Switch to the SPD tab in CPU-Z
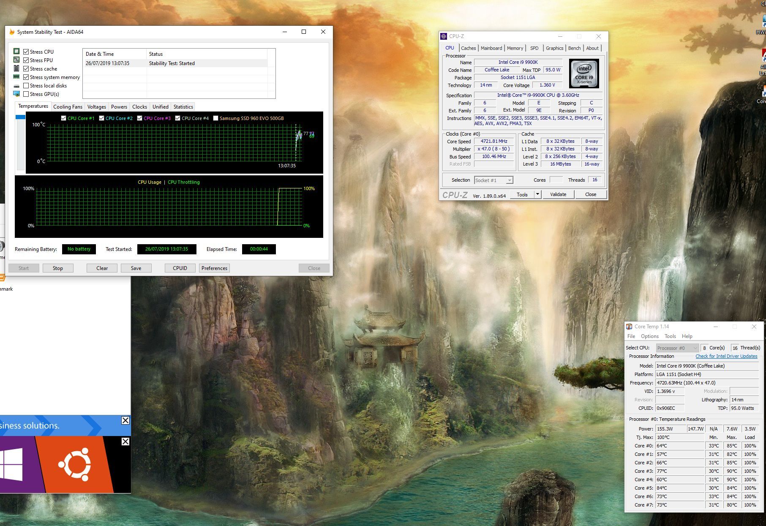 534,48
